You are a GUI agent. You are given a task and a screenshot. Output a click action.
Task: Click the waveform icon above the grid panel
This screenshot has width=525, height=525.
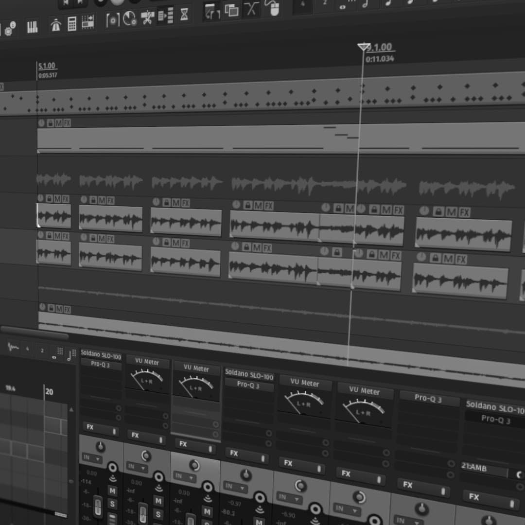pos(13,348)
